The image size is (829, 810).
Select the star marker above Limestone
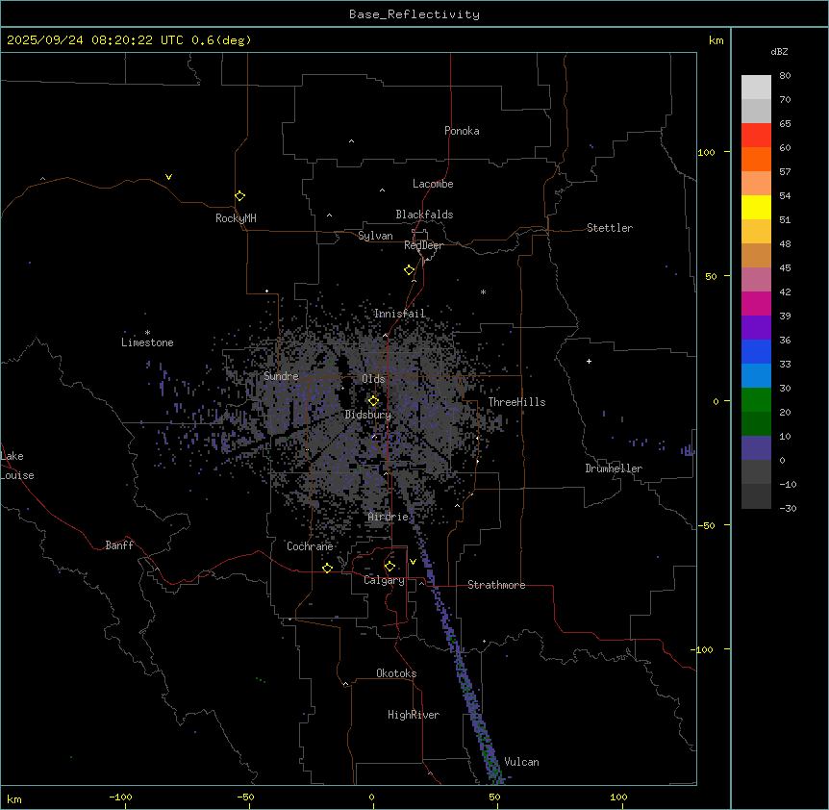coord(147,332)
